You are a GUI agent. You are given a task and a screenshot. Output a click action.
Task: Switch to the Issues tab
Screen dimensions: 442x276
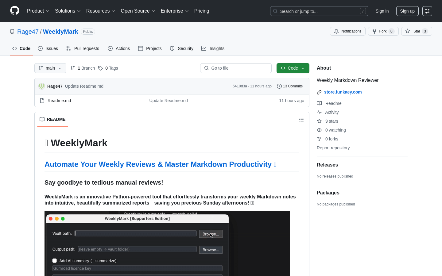point(48,48)
